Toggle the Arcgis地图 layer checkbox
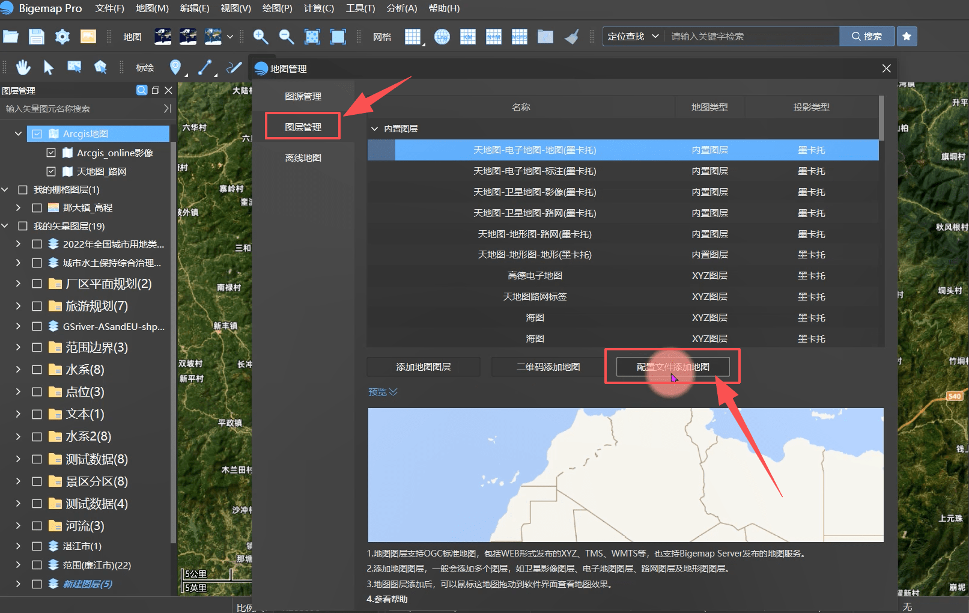Image resolution: width=969 pixels, height=613 pixels. 37,134
